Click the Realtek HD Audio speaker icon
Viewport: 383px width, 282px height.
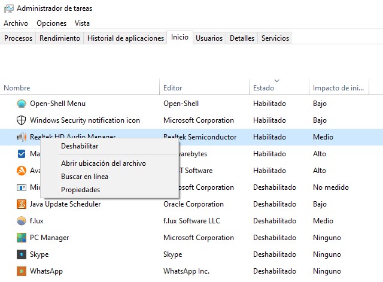click(x=22, y=137)
